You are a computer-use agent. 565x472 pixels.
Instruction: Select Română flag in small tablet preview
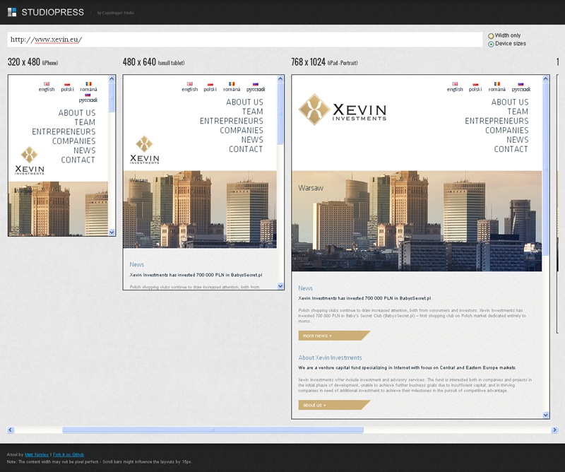(x=232, y=84)
